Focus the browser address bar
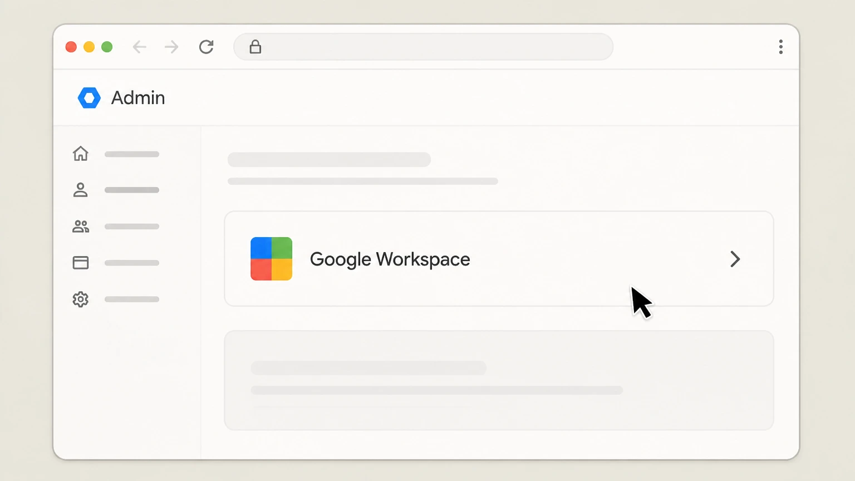The width and height of the screenshot is (855, 481). (x=424, y=47)
